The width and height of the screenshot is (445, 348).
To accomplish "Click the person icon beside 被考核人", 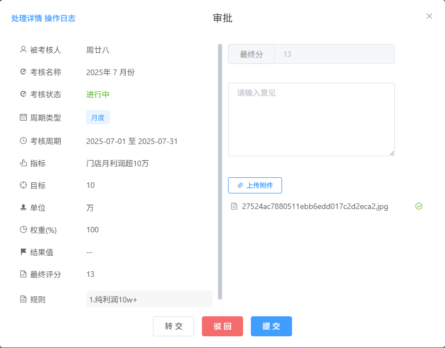I will point(23,49).
